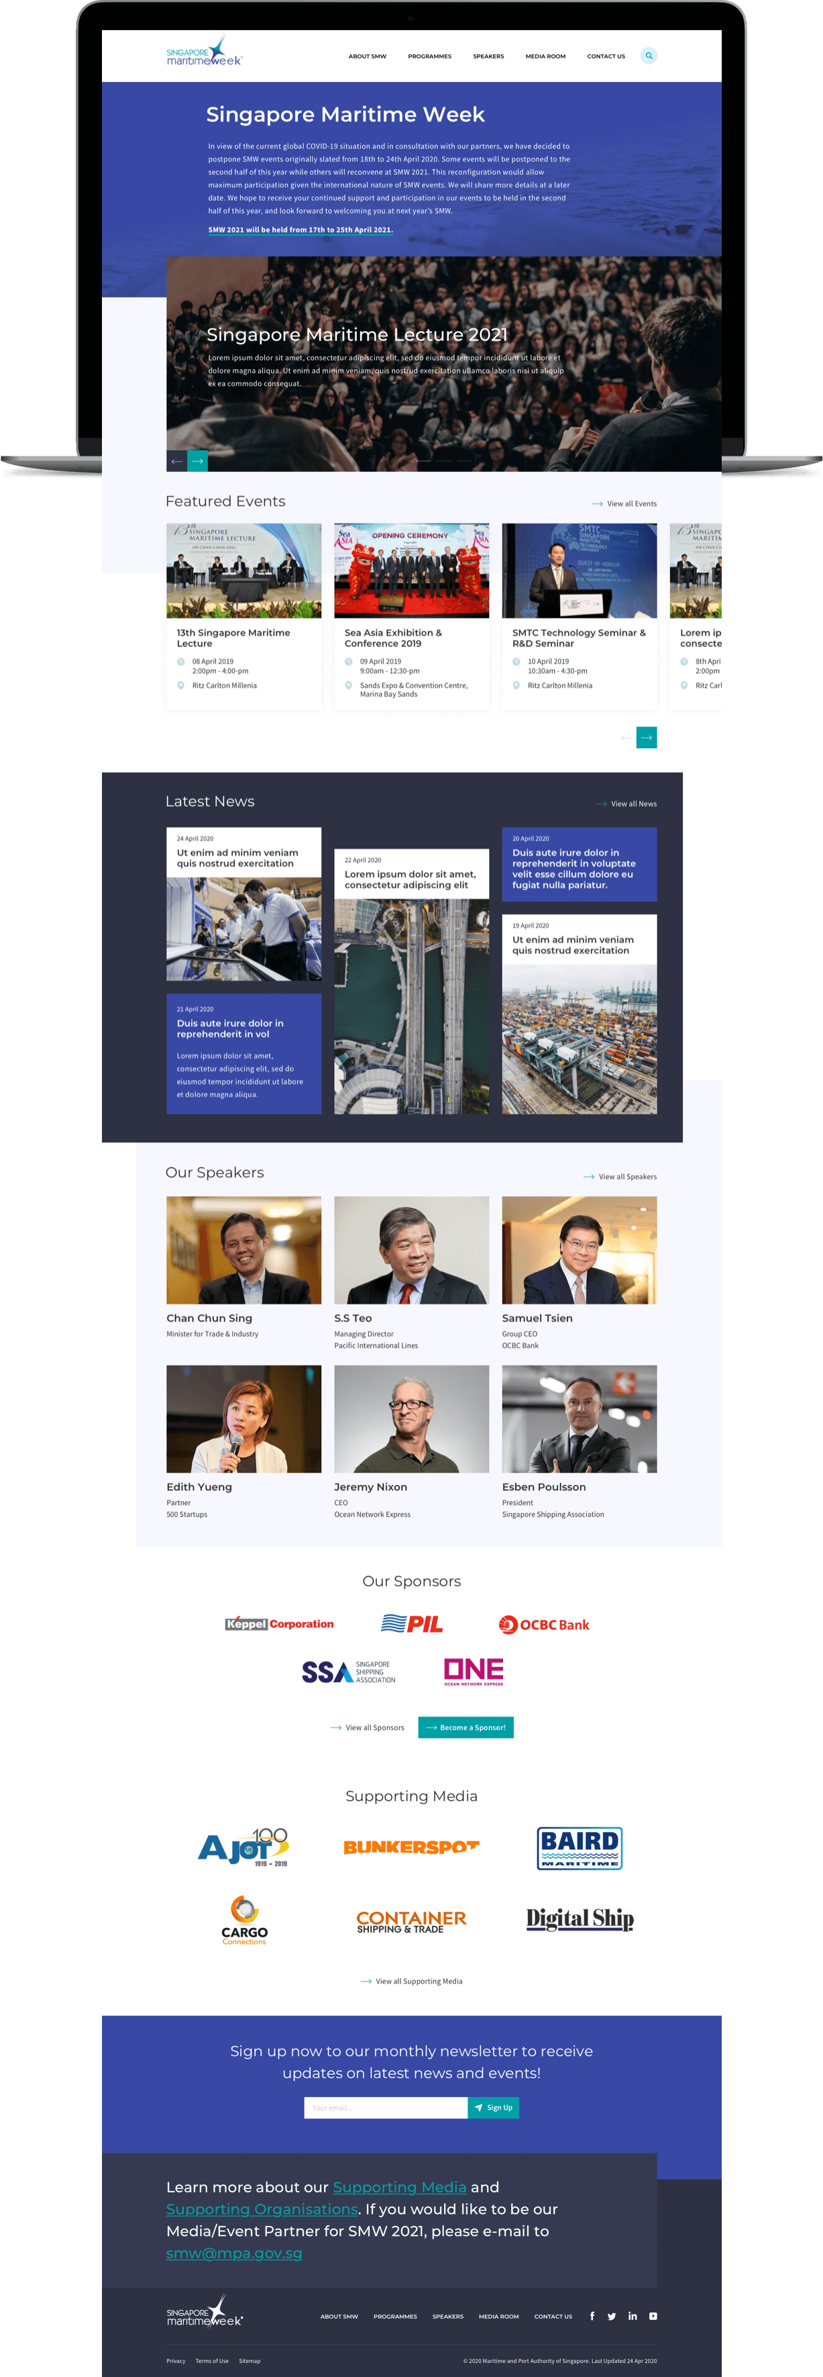Follow the View all News link
The height and width of the screenshot is (2377, 823).
[x=626, y=804]
